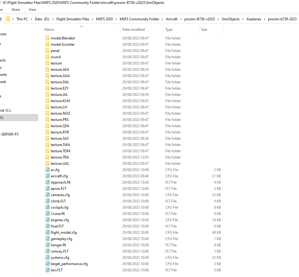The height and width of the screenshot is (277, 299).
Task: Navigate to This PC breadcrumb
Action: click(x=22, y=19)
